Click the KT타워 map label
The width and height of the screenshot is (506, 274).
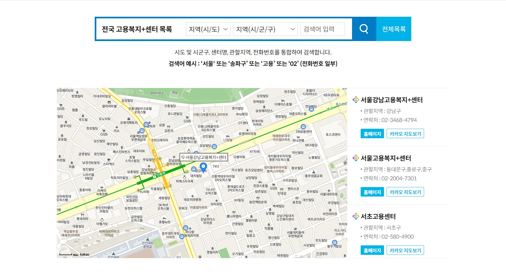pos(255,152)
